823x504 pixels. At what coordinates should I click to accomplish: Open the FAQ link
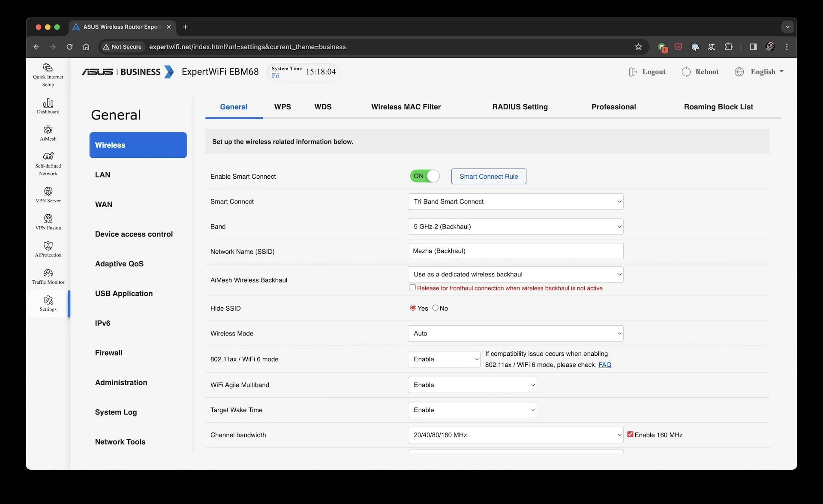(x=605, y=365)
